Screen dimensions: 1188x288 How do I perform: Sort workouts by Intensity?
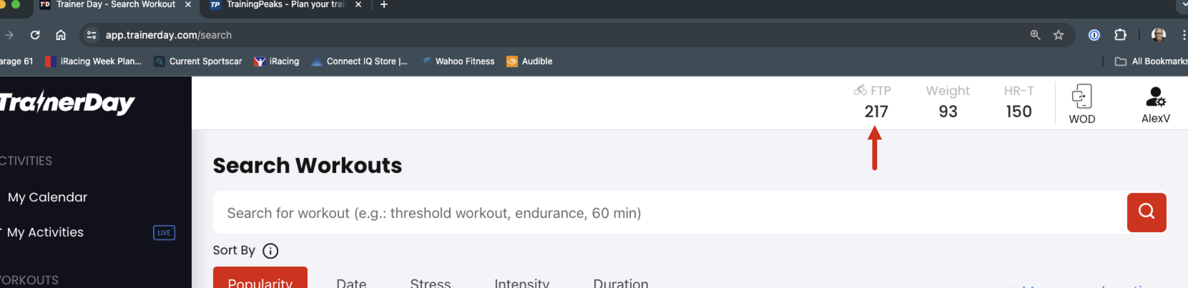(x=522, y=283)
